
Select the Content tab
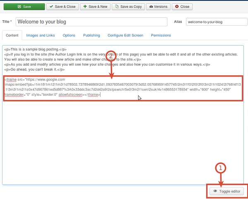click(12, 35)
